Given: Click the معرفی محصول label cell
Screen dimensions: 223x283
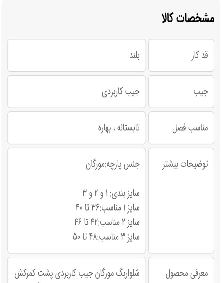Looking at the screenshot, I should [x=181, y=270].
